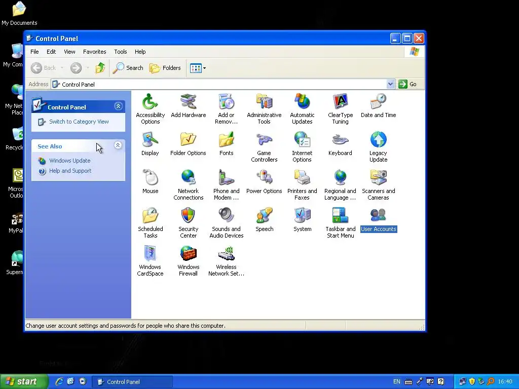Open the Help menu
Image resolution: width=519 pixels, height=389 pixels.
click(140, 52)
